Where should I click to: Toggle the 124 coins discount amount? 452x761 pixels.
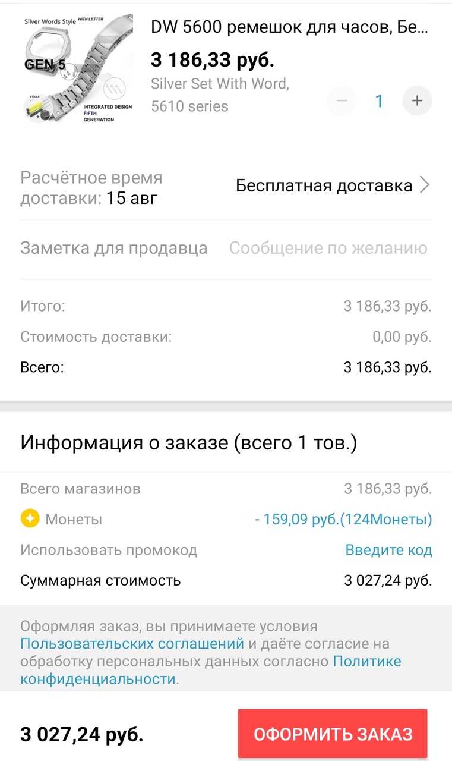click(343, 520)
